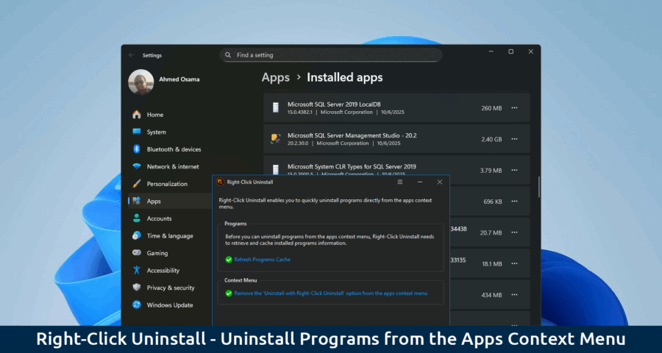Click Refresh Programs Cache link

[262, 260]
